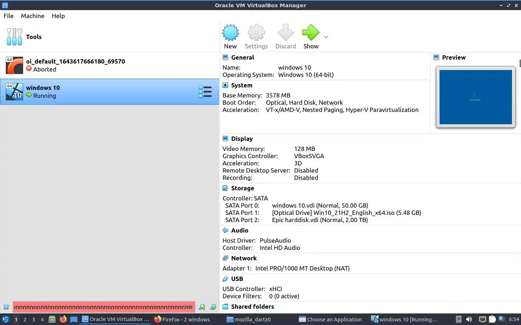Image resolution: width=521 pixels, height=325 pixels.
Task: Select the Win10_21H2_English_x64.iso optical drive entry
Action: [347, 213]
